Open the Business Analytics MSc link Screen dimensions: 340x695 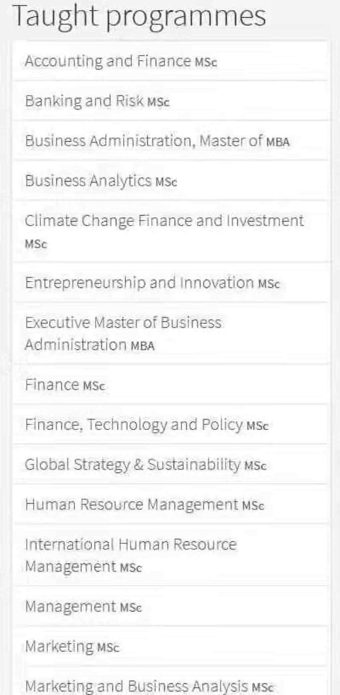click(x=170, y=181)
